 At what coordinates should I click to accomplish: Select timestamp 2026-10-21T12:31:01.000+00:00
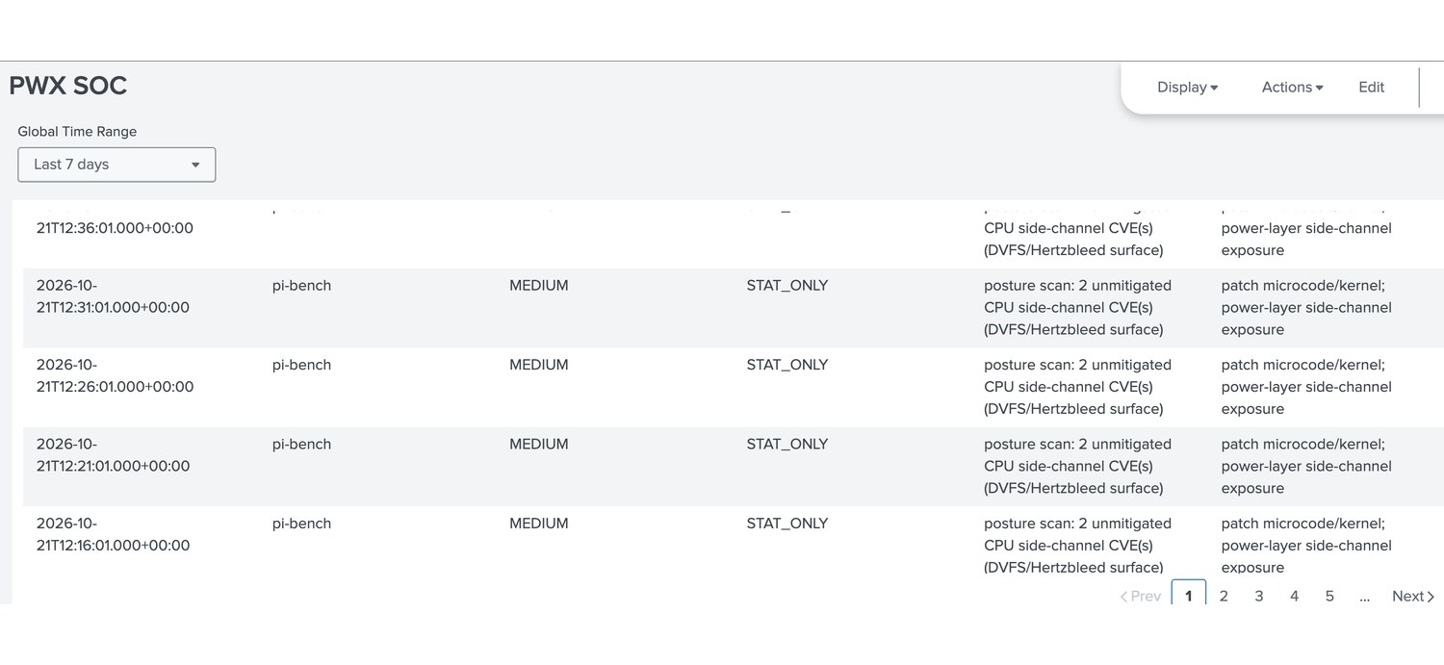click(113, 296)
